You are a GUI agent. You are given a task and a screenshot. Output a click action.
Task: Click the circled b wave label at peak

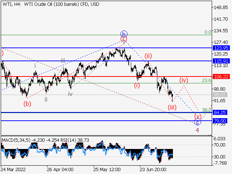tap(124, 34)
